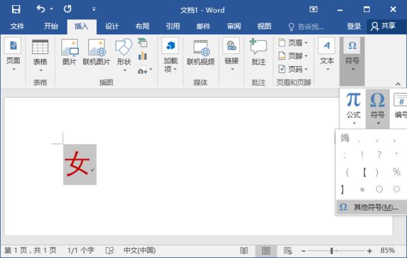Expand the 页眉 header dropdown
407x258 pixels.
(x=293, y=43)
